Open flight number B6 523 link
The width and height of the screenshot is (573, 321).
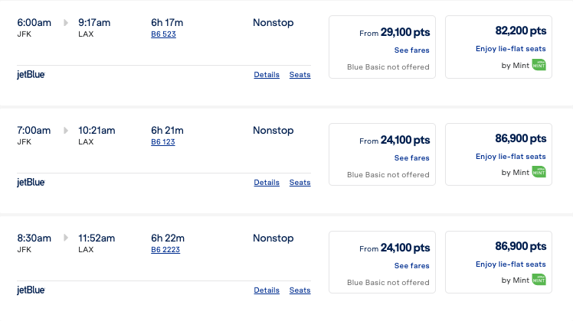point(162,34)
